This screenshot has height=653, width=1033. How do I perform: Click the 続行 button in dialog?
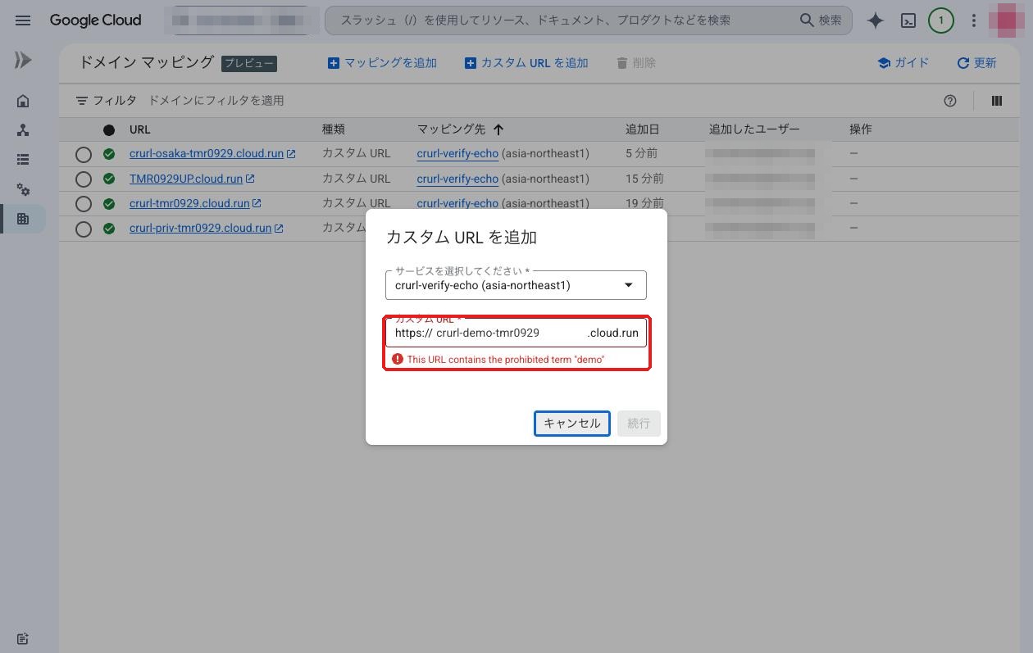coord(639,424)
